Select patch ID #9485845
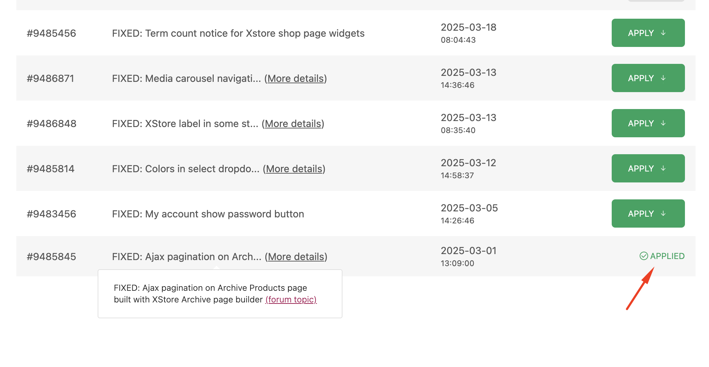Viewport: 709px width, 367px height. tap(51, 257)
